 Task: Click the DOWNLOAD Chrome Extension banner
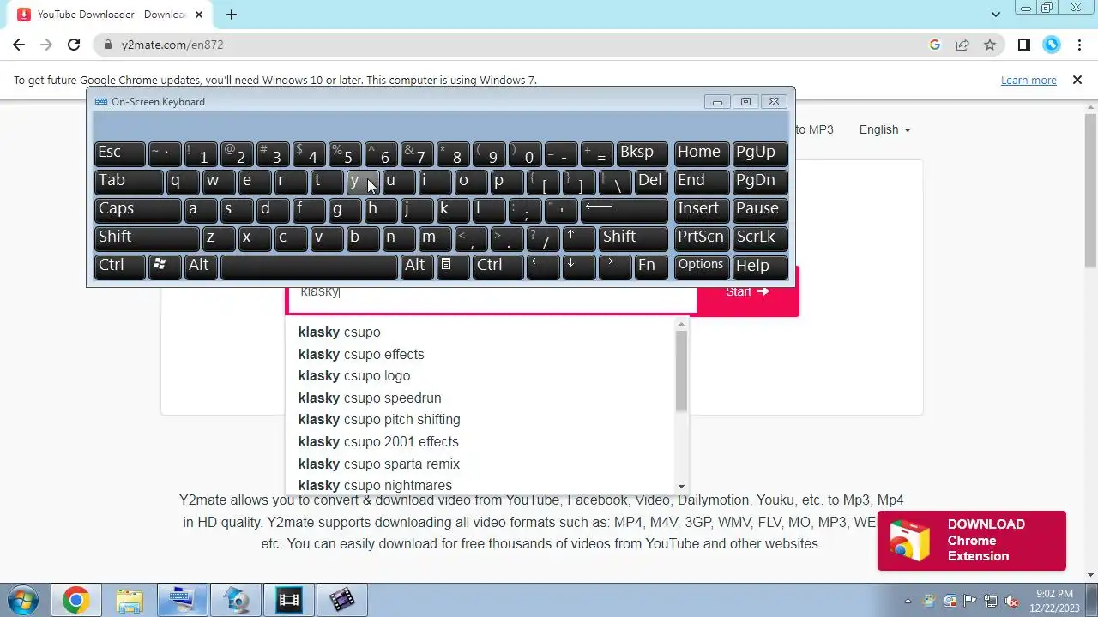pyautogui.click(x=972, y=541)
